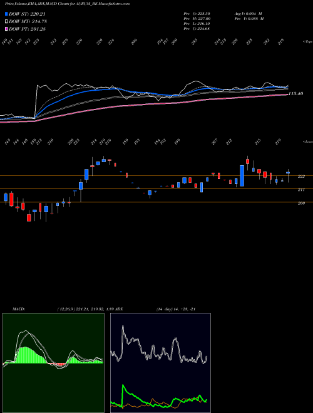Open the dark blue ADX indicator panel
The width and height of the screenshot is (313, 413).
coord(160,363)
